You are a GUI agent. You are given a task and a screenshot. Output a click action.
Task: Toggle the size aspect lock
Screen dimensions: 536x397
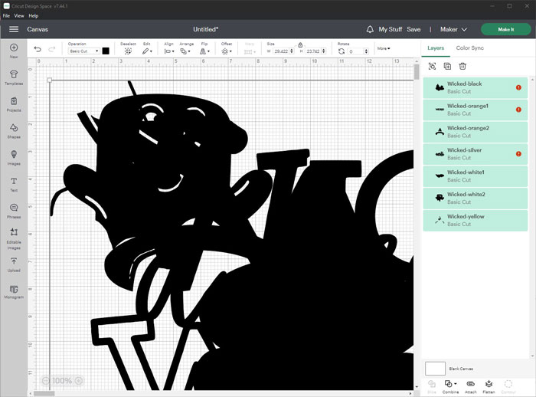pos(300,44)
